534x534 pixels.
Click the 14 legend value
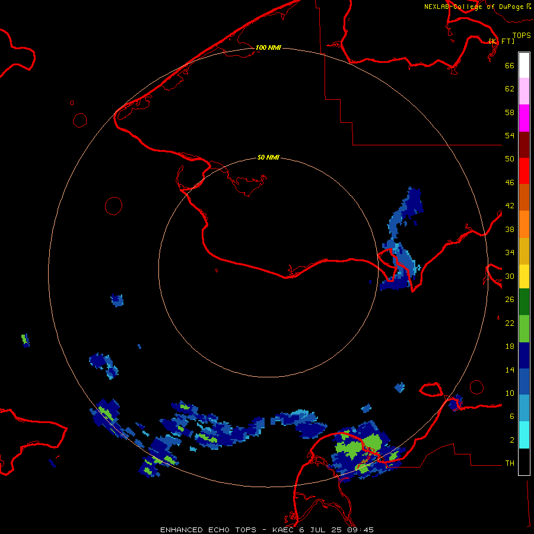pyautogui.click(x=510, y=370)
